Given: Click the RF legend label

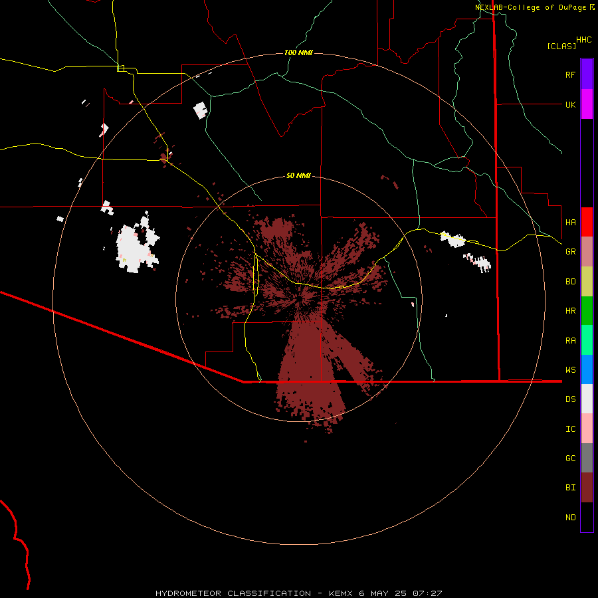Looking at the screenshot, I should point(570,74).
